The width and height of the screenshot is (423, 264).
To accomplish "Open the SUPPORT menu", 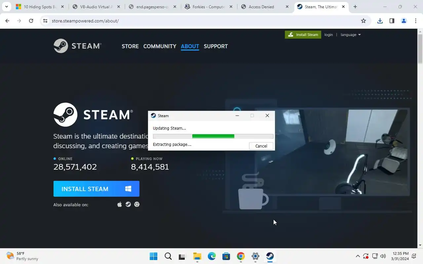I will pos(216,46).
